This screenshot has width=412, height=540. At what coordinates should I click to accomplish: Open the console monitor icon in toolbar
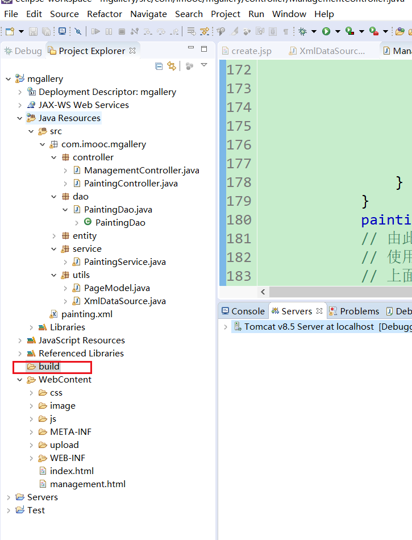point(63,31)
